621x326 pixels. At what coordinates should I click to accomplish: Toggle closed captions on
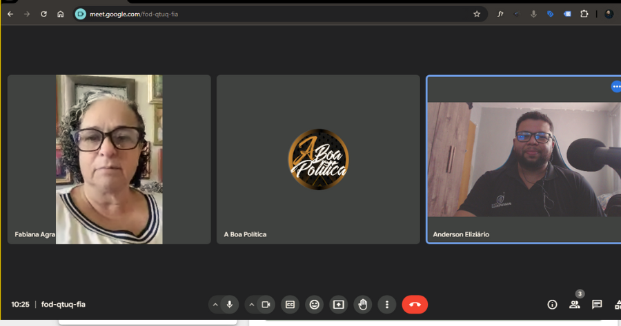290,305
